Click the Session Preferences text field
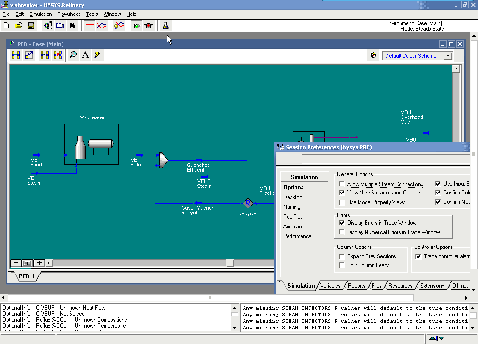478x344 pixels. click(x=386, y=159)
